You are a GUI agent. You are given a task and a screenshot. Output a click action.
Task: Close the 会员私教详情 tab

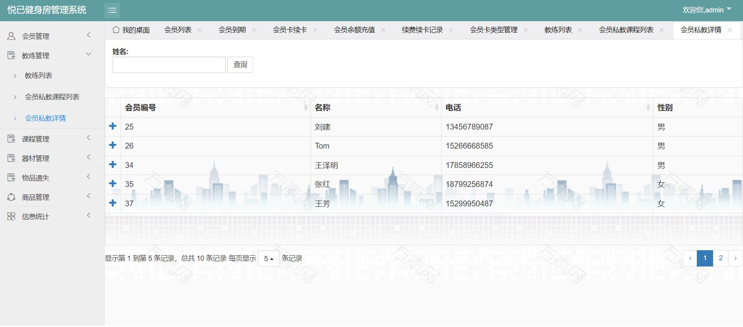click(729, 30)
